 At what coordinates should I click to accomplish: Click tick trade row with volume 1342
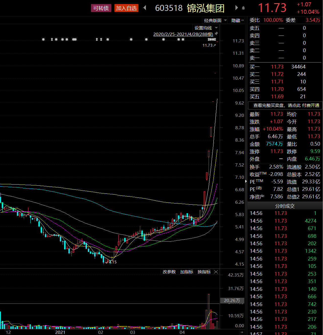coord(285,251)
